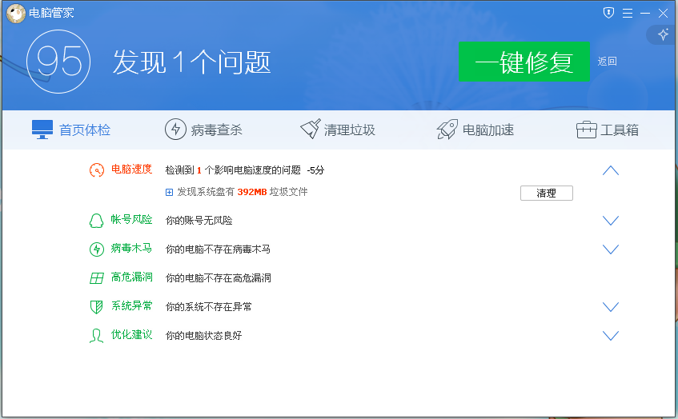Open the main menu hamburger icon

click(x=628, y=13)
